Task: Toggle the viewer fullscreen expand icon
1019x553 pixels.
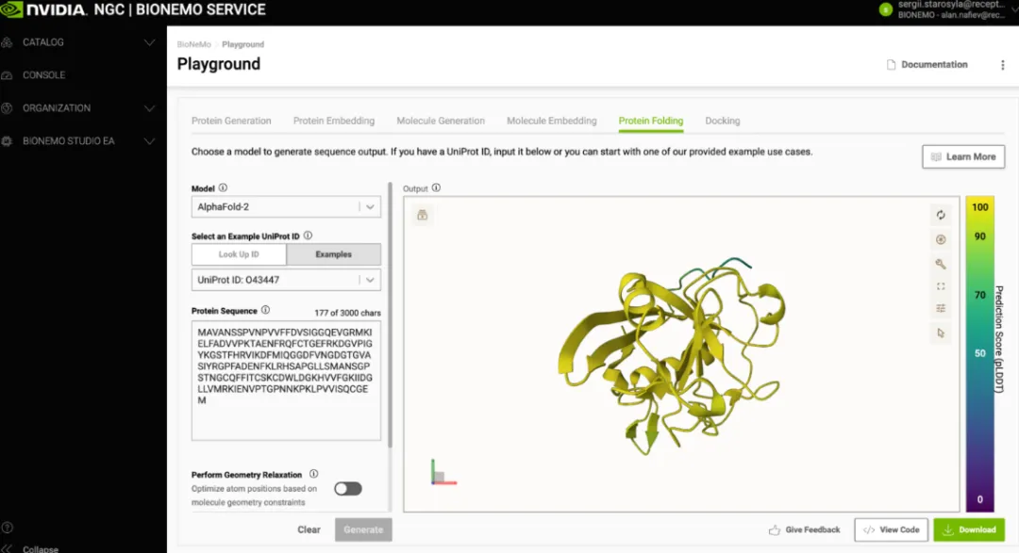Action: click(x=941, y=286)
